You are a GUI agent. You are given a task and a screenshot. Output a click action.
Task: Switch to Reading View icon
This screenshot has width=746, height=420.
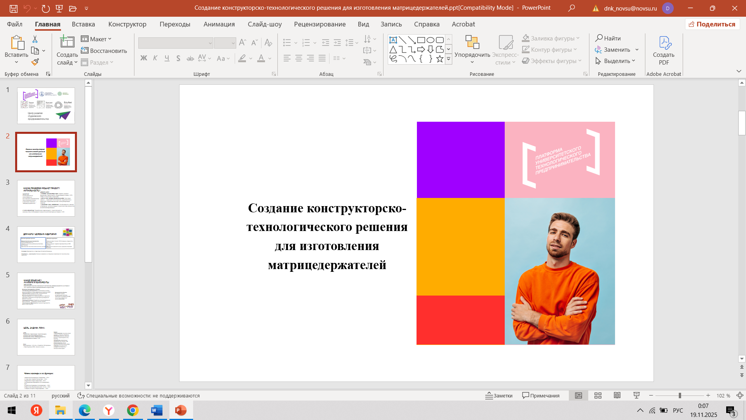[617, 395]
